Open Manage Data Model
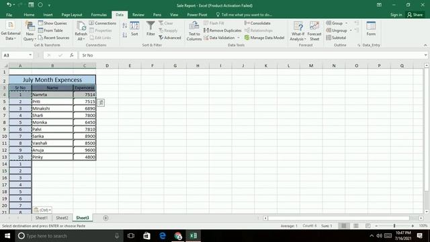Image resolution: width=430 pixels, height=242 pixels. coord(264,38)
